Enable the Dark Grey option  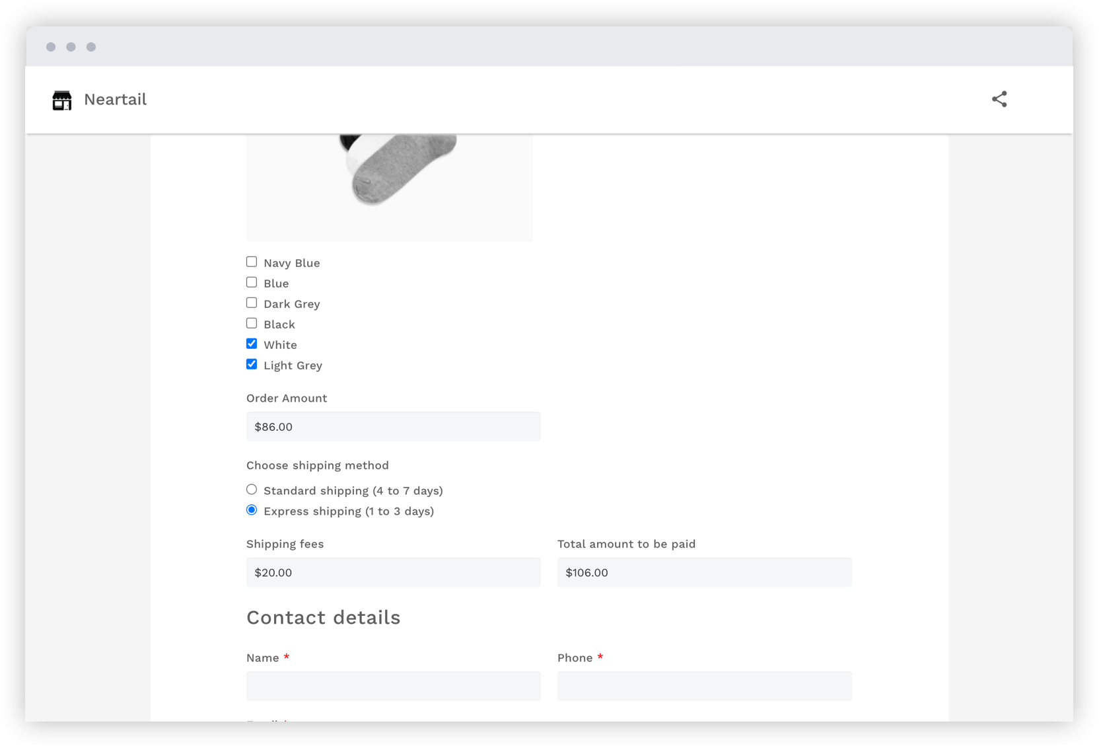252,303
